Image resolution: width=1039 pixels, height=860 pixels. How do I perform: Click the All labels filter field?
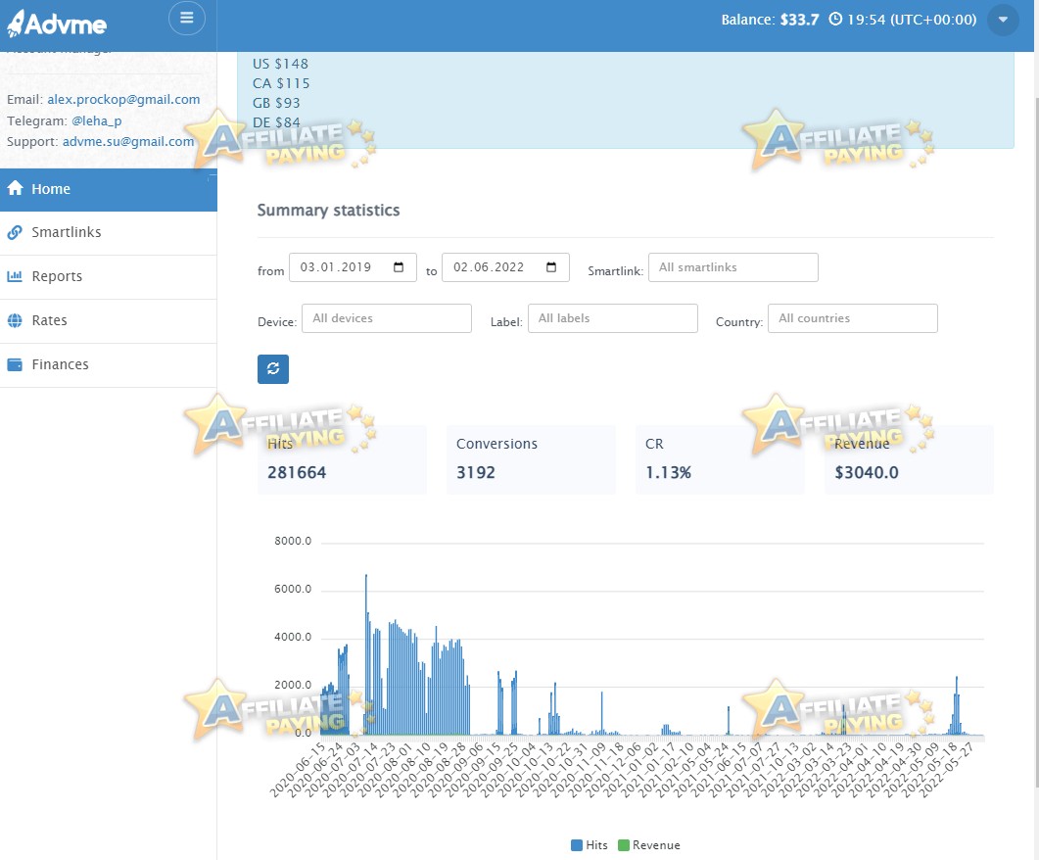pos(612,318)
